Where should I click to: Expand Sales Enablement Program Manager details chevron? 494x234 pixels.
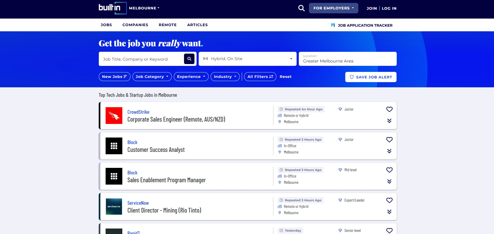click(389, 181)
